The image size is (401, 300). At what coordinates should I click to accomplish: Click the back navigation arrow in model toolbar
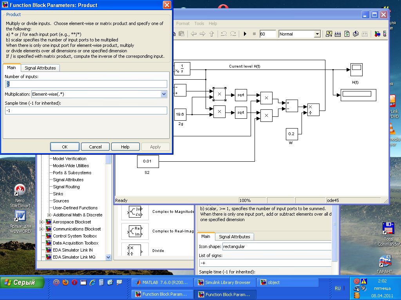(193, 34)
